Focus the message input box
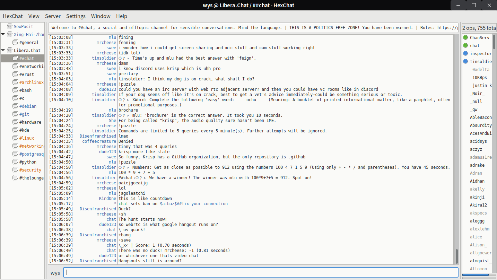Screen dimensions: 497x280 pyautogui.click(x=261, y=272)
